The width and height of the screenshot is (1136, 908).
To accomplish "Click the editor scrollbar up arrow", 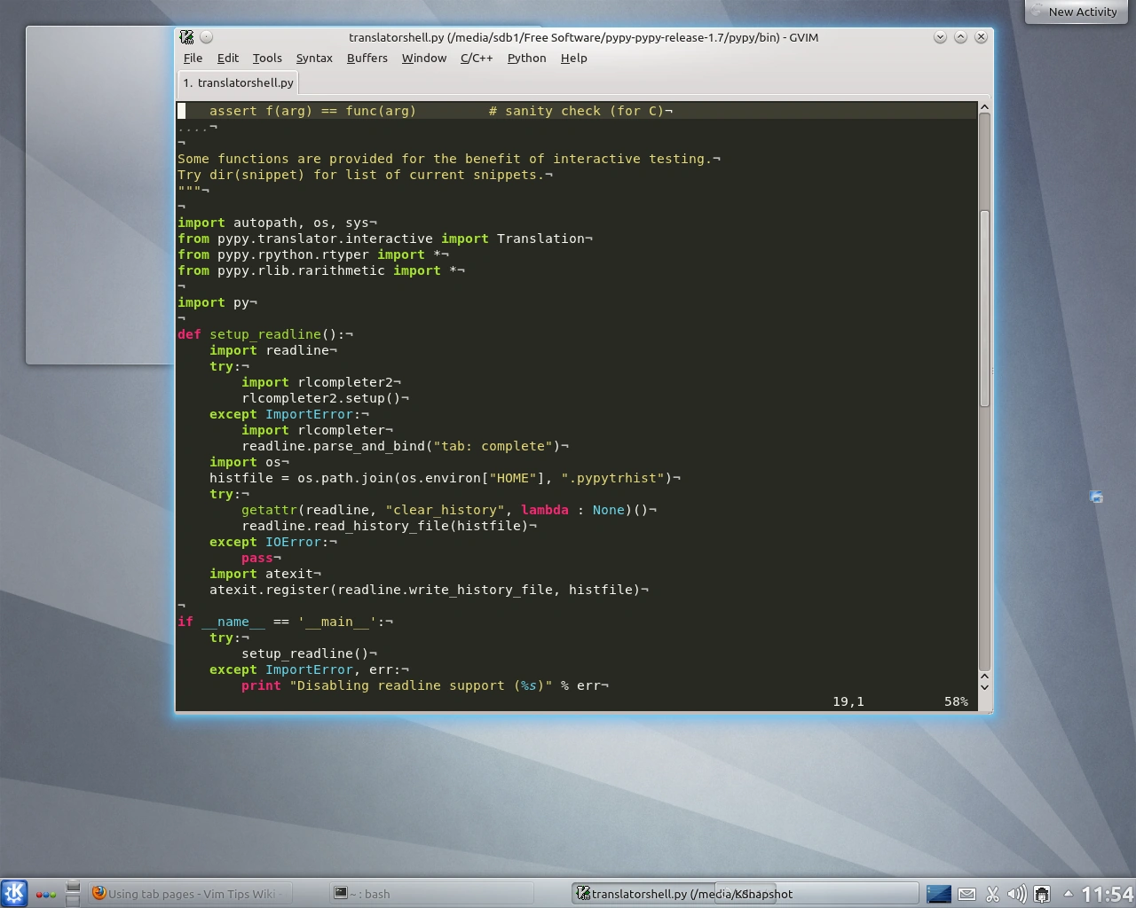I will (983, 107).
